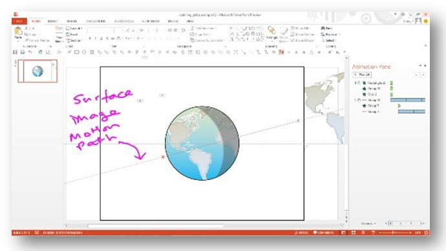
Task: Open the Layout dropdown
Action: tap(74, 28)
